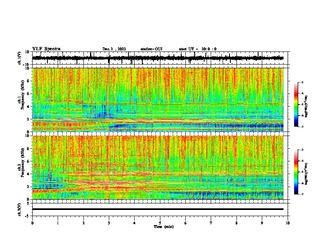Screen dimensions: 324x250
Task: Click time axis tick label "7"
Action: click(211, 223)
